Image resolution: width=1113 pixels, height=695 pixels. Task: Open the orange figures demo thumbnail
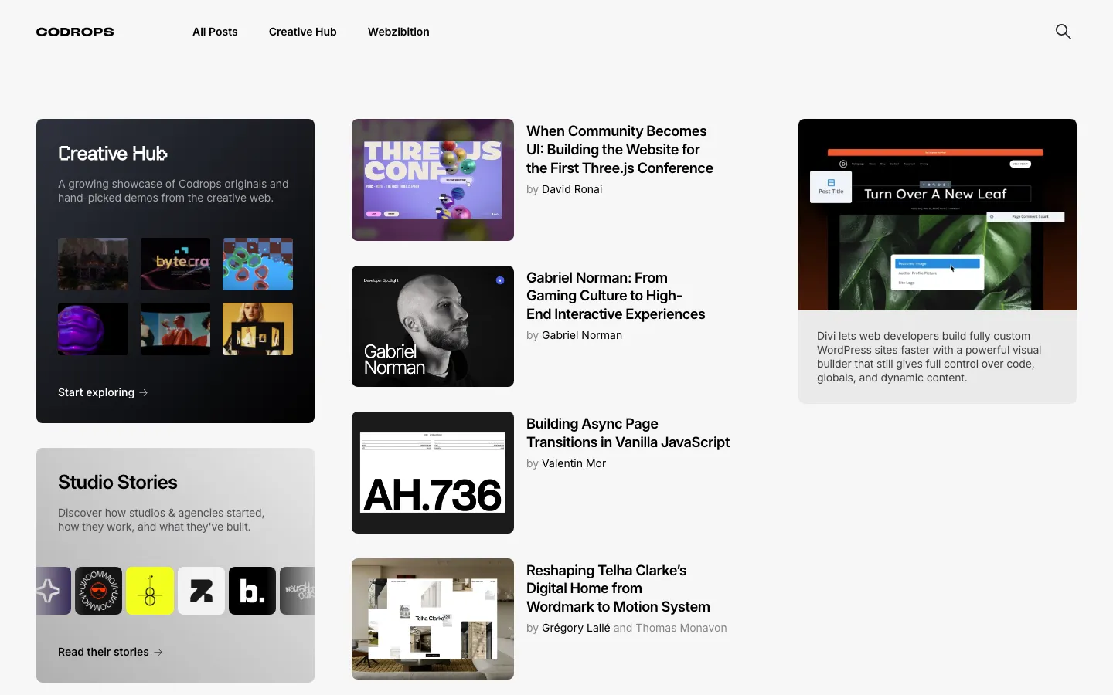click(175, 329)
